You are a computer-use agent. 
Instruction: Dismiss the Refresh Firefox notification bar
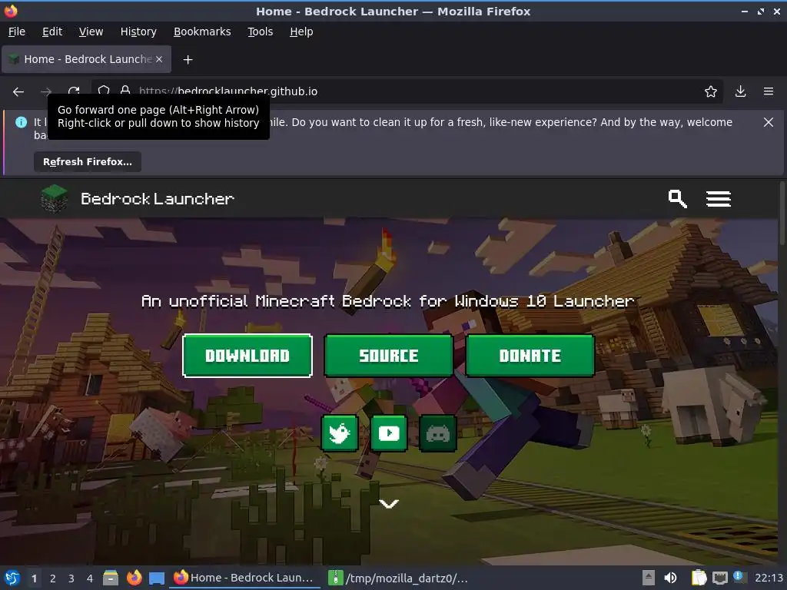point(768,122)
